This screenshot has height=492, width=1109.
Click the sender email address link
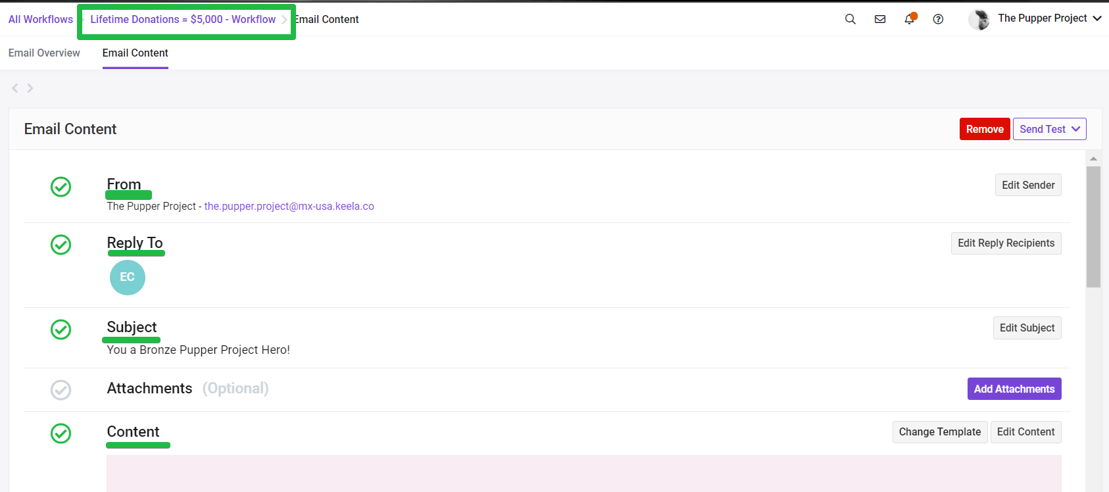[289, 206]
